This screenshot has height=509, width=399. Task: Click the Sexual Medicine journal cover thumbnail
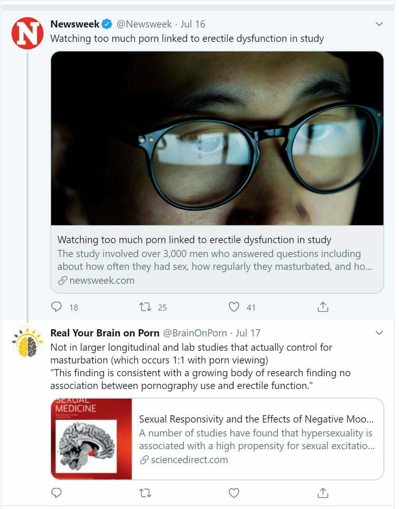click(x=91, y=439)
